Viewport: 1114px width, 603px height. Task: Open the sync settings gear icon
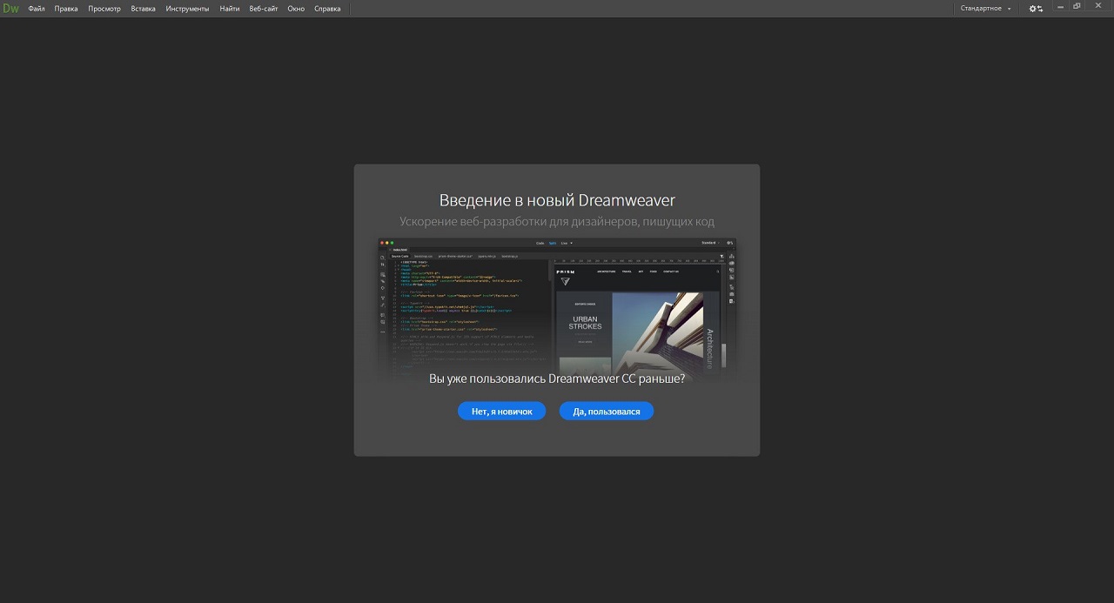pyautogui.click(x=1035, y=9)
